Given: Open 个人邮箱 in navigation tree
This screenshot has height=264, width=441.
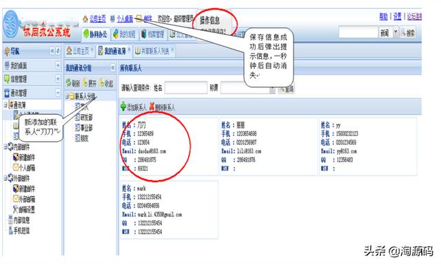Looking at the screenshot, I should (x=26, y=168).
